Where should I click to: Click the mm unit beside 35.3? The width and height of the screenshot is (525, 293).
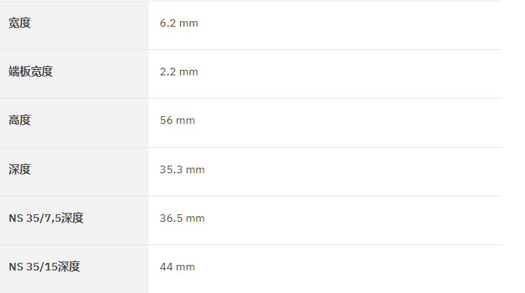[195, 170]
